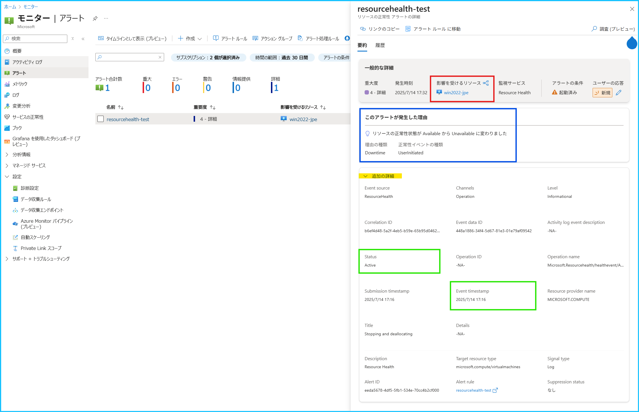Go to モニター breadcrumb
This screenshot has width=639, height=412.
[x=31, y=7]
